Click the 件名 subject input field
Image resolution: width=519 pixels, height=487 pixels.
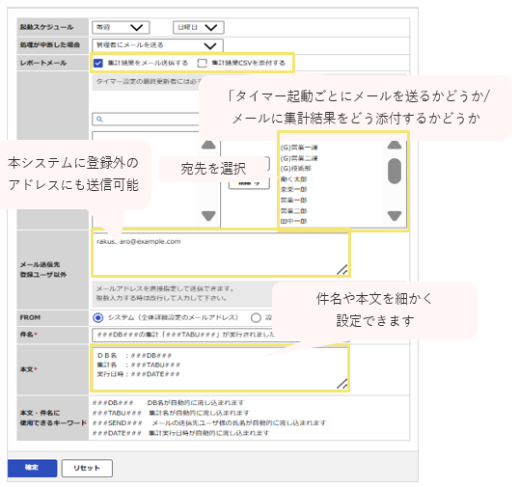point(220,335)
